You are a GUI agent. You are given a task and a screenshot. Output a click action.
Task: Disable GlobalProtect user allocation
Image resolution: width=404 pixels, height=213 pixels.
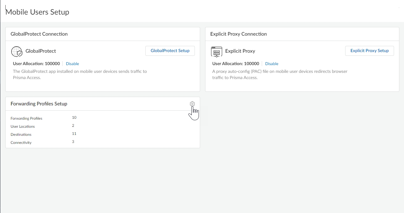(x=73, y=64)
